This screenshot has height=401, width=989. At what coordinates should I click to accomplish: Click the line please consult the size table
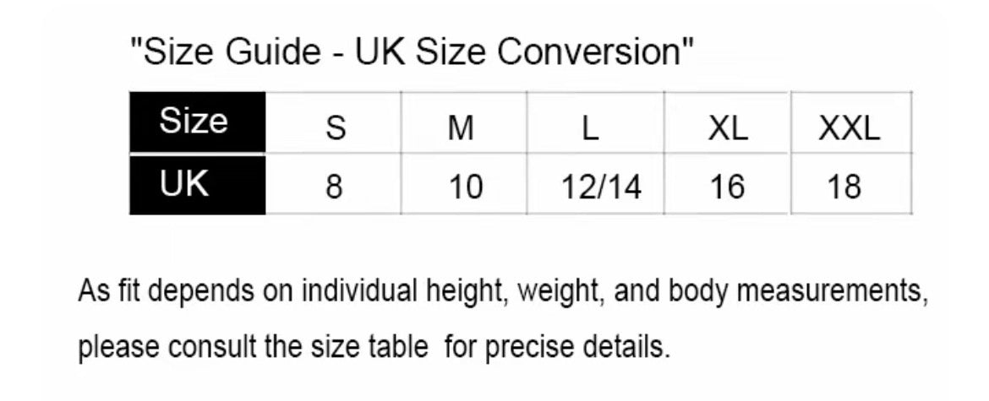pyautogui.click(x=252, y=346)
